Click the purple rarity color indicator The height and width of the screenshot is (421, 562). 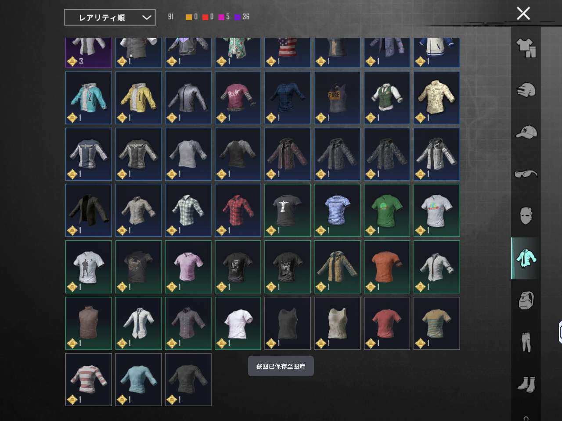coord(238,17)
